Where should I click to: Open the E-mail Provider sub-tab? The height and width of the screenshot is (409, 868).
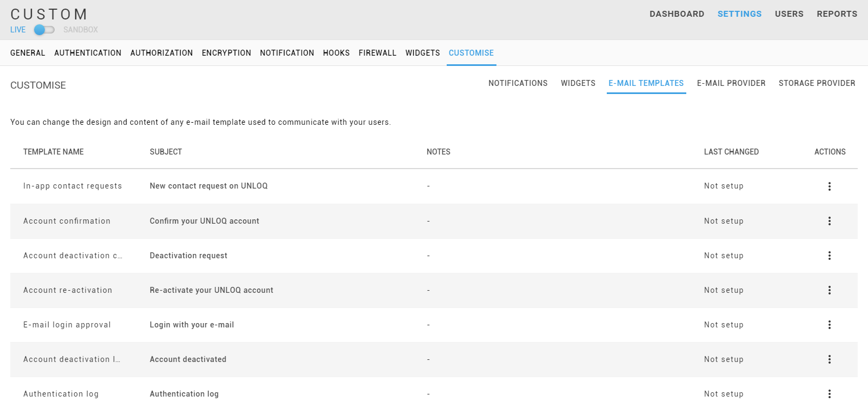[x=731, y=83]
